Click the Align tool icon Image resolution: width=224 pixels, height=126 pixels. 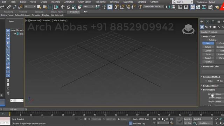tap(174, 7)
